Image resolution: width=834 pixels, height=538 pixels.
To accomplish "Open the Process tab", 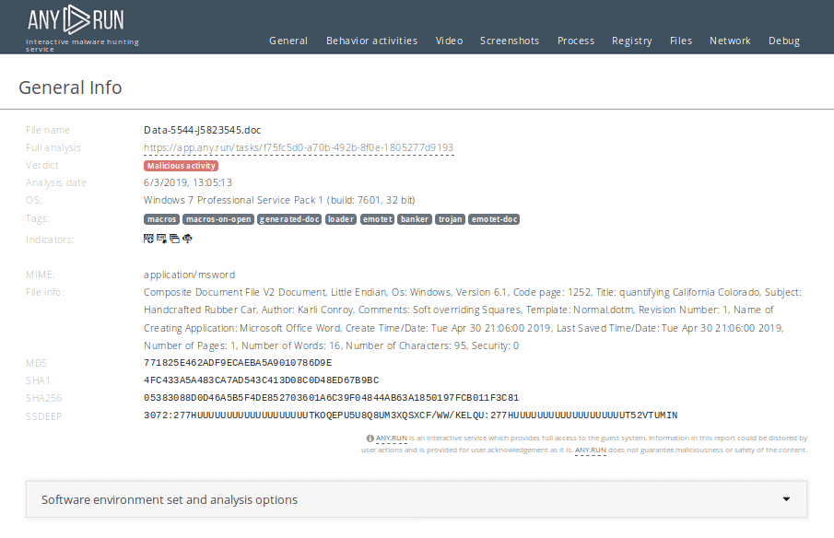I will [x=575, y=41].
